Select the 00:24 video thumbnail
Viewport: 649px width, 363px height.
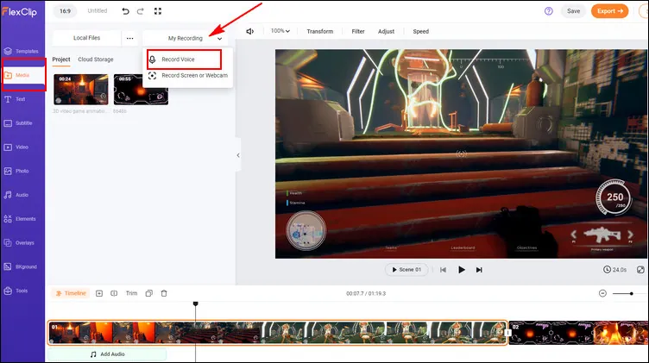[81, 90]
